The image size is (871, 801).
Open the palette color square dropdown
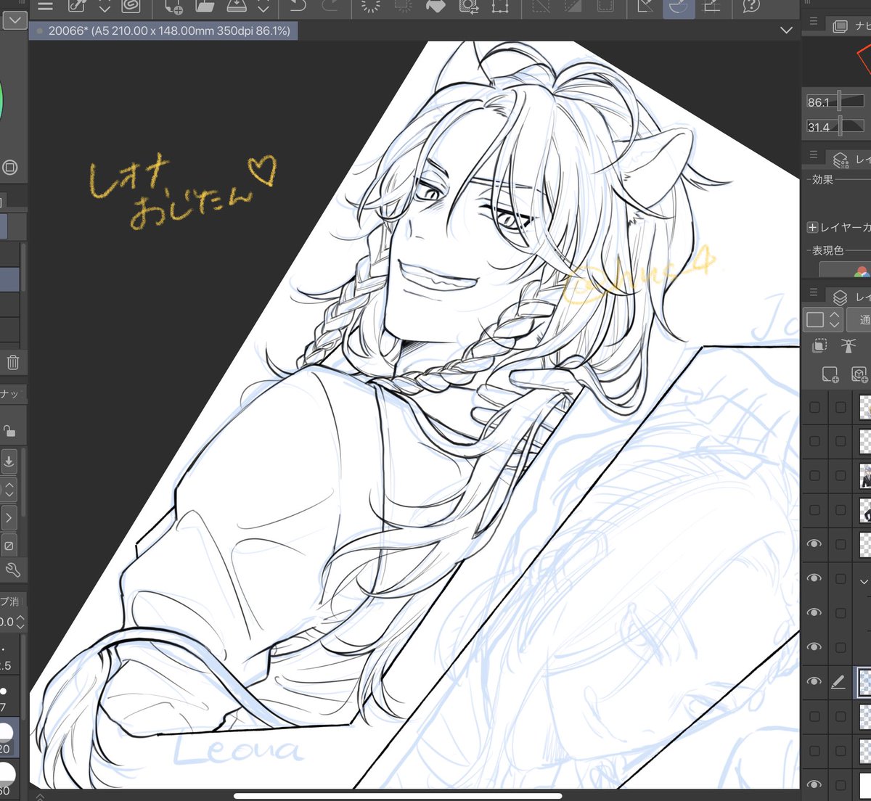tap(823, 319)
